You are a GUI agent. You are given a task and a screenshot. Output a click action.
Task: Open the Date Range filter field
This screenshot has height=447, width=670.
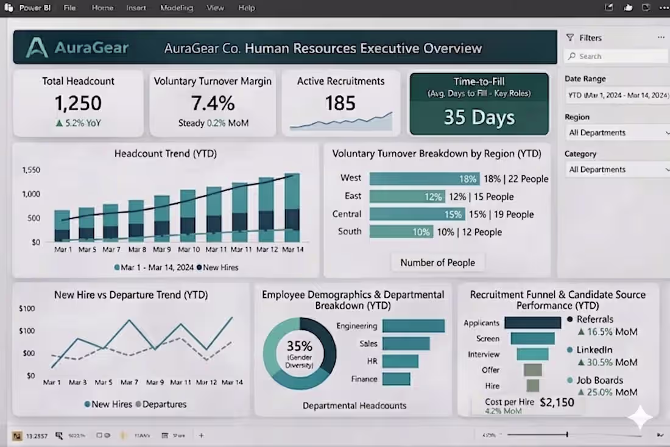(x=616, y=96)
